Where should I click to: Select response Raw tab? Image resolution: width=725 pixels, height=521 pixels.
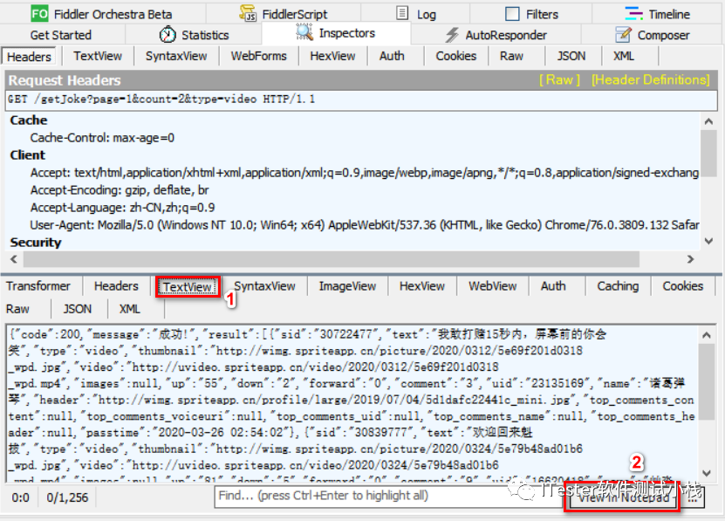[17, 309]
